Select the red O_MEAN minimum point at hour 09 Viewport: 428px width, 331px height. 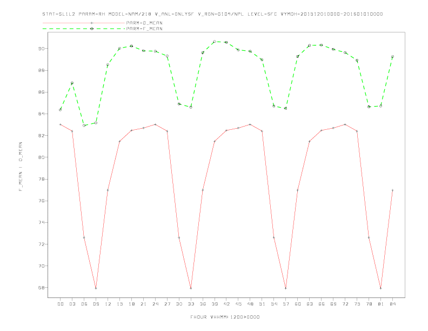96,288
